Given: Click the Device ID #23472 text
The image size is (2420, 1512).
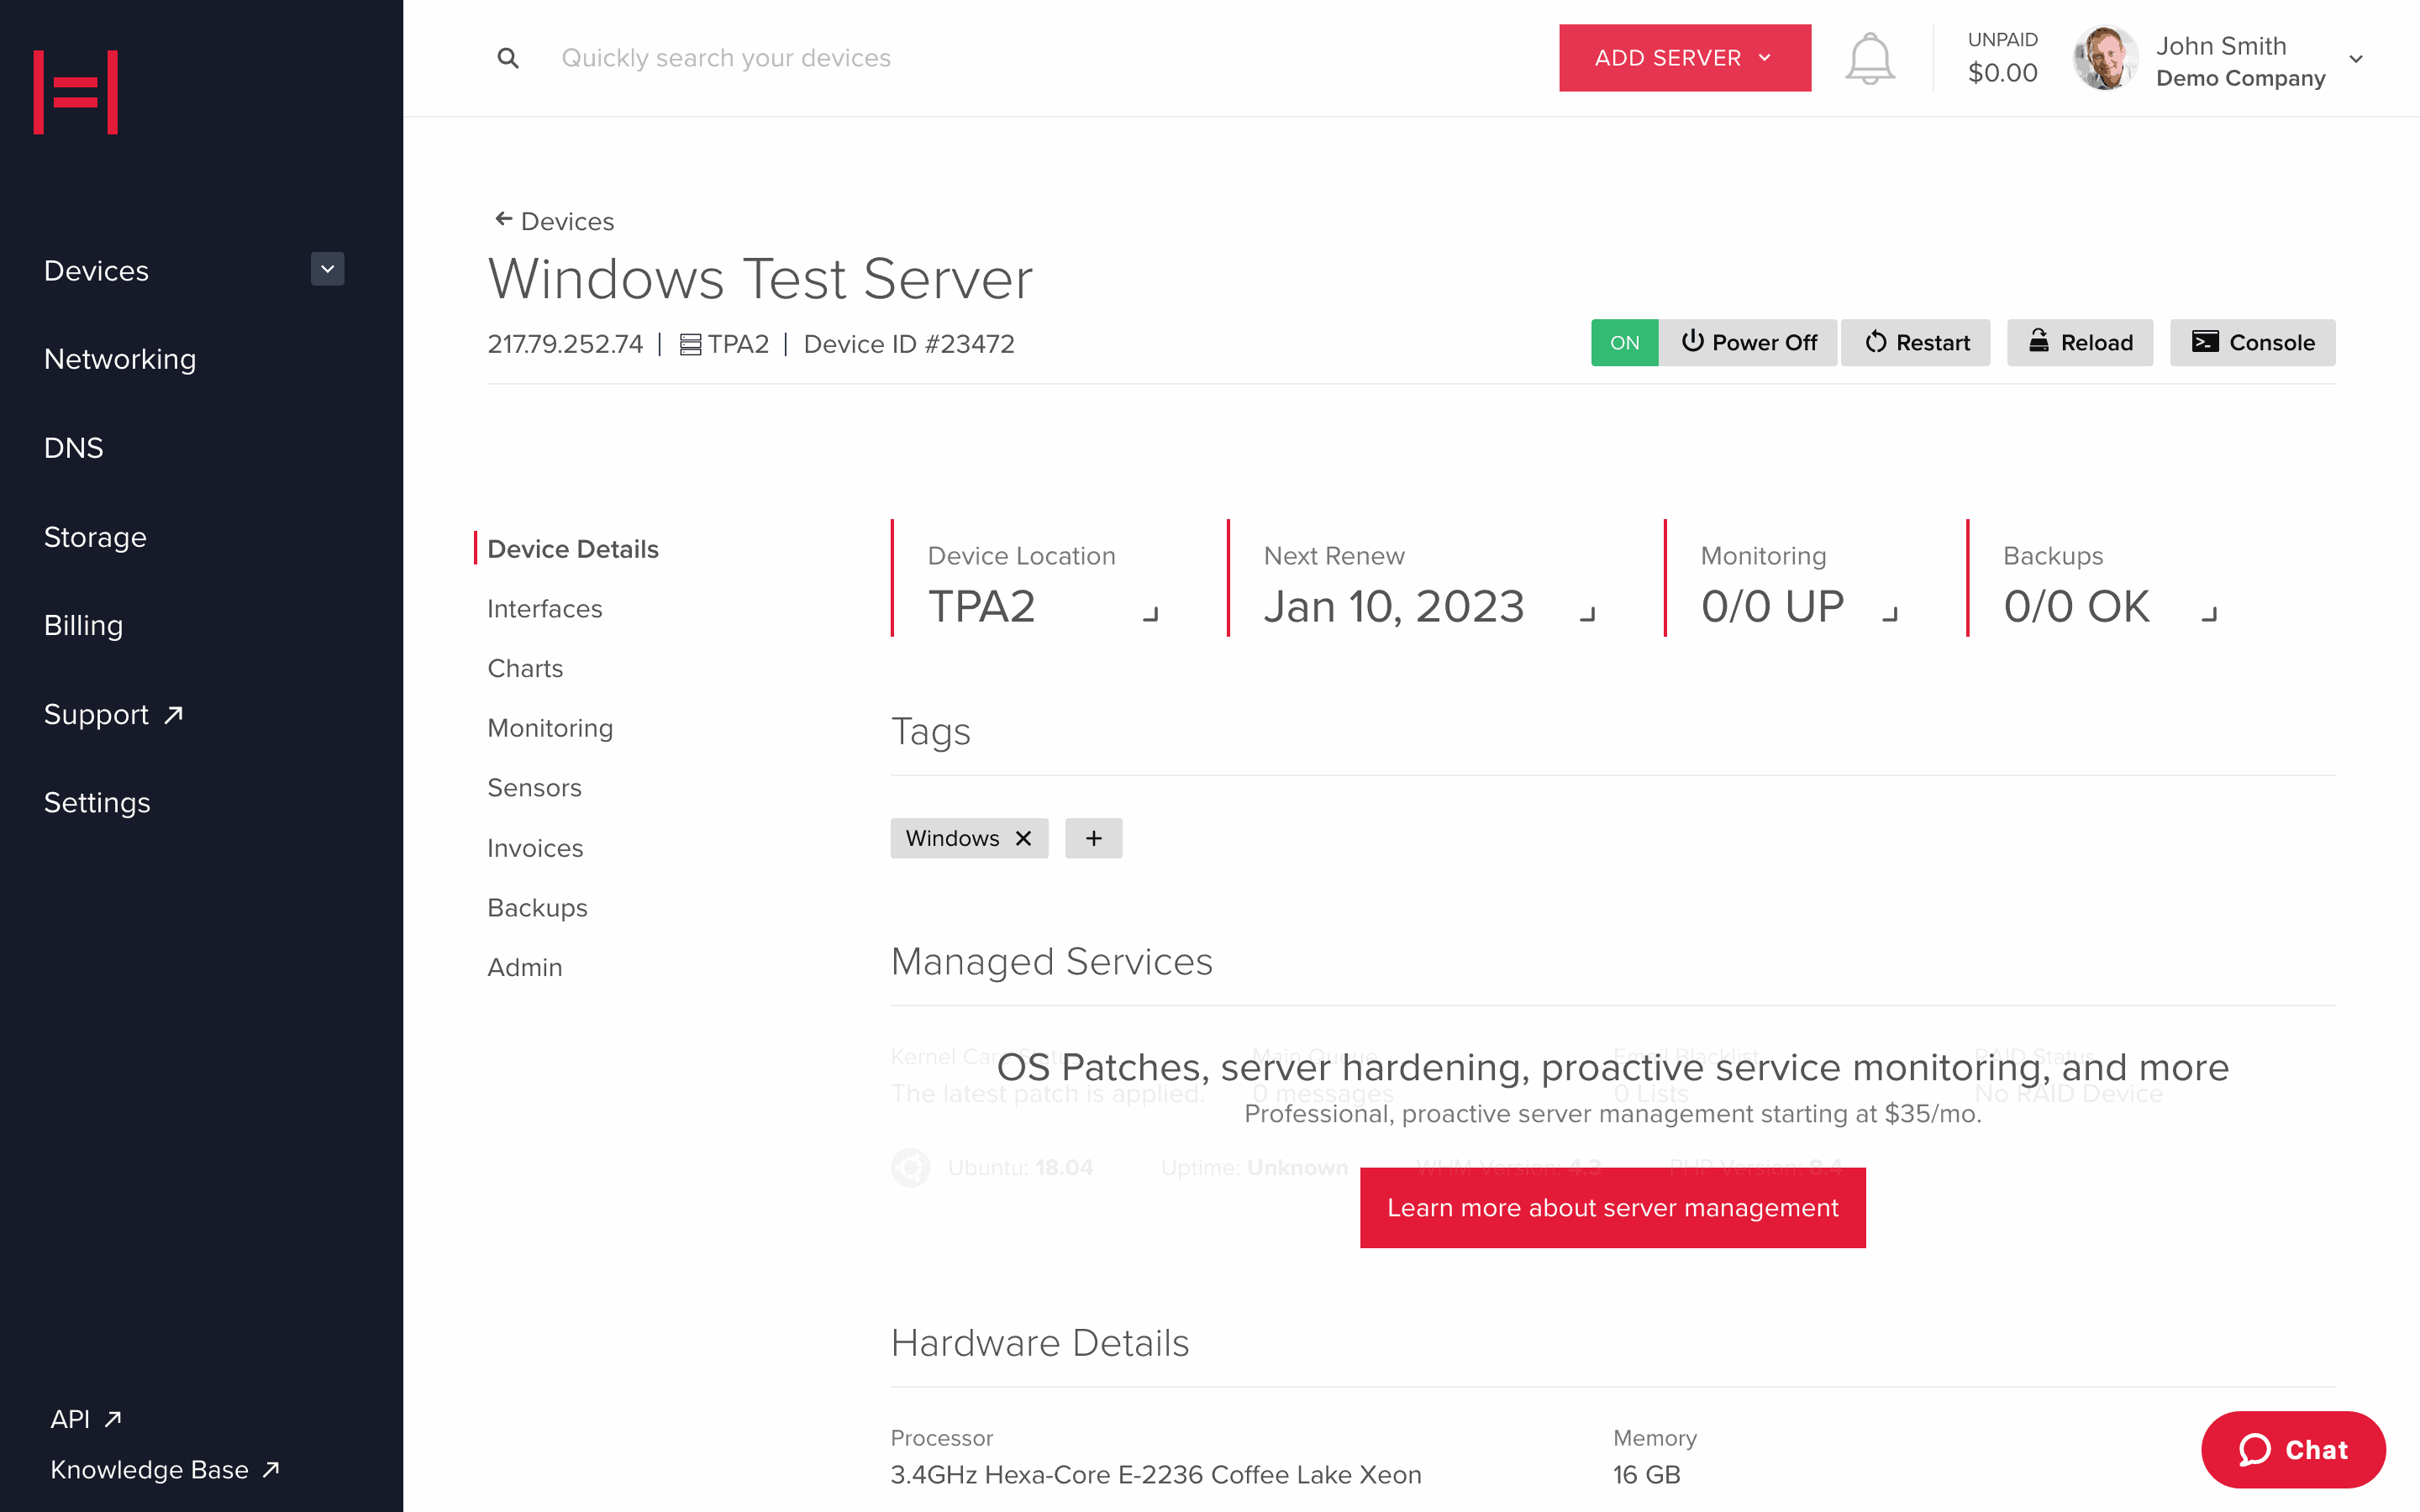Looking at the screenshot, I should (x=909, y=344).
